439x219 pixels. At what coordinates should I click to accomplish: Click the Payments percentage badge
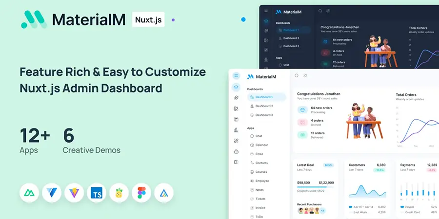point(432,170)
